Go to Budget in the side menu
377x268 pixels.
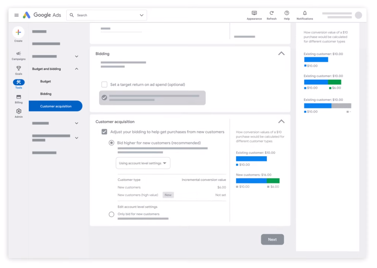[46, 81]
